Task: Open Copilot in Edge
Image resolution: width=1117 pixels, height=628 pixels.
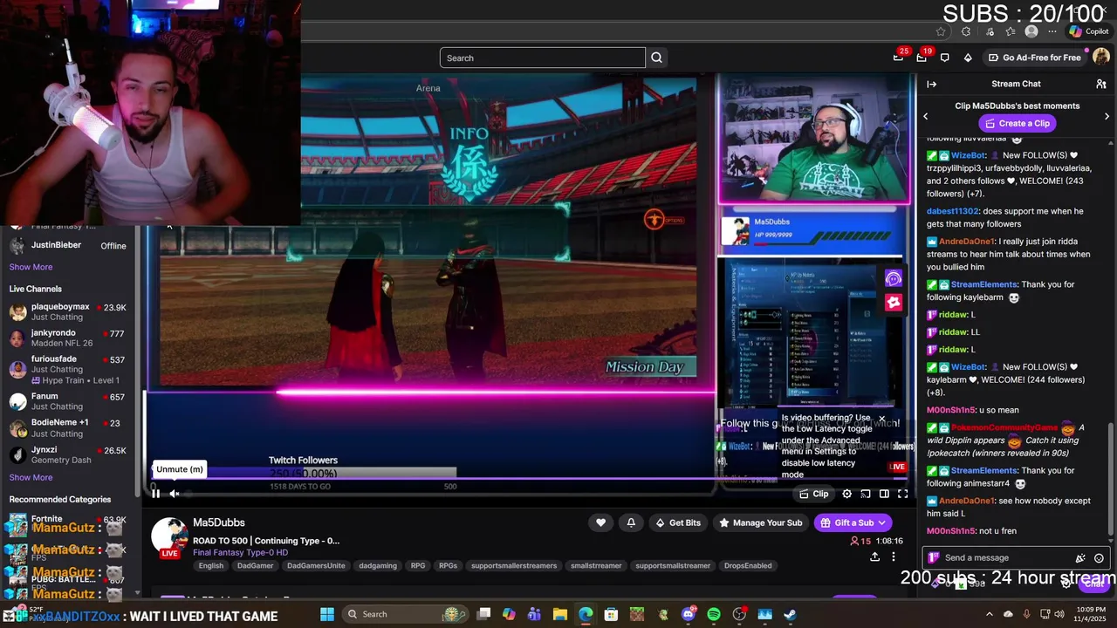Action: point(1089,31)
